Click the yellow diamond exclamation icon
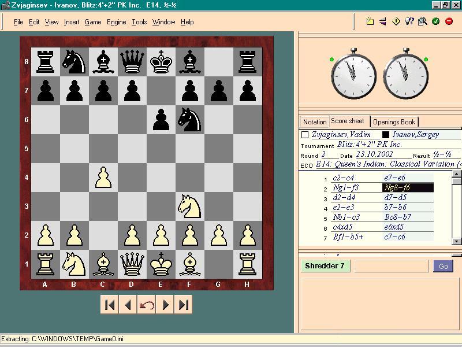Image resolution: width=462 pixels, height=347 pixels. [396, 22]
